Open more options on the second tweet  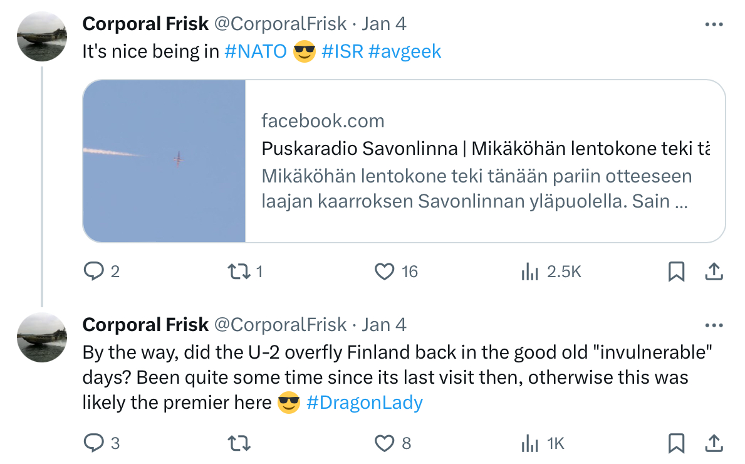point(714,325)
